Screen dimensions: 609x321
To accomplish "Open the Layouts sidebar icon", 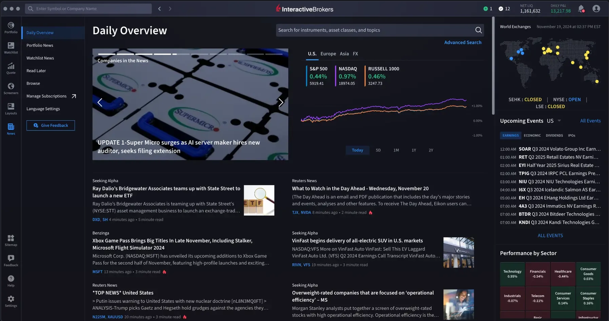I will 11,109.
